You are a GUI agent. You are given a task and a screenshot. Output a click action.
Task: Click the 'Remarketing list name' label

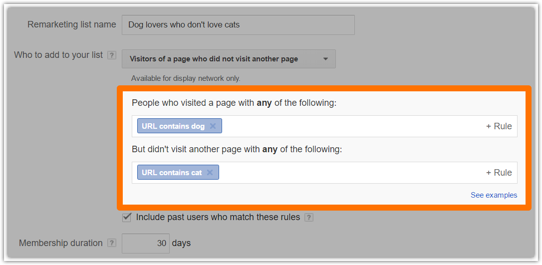pos(71,25)
